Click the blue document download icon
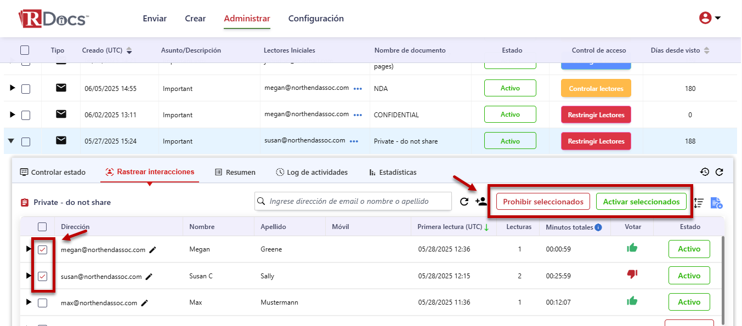This screenshot has width=742, height=326. 716,203
